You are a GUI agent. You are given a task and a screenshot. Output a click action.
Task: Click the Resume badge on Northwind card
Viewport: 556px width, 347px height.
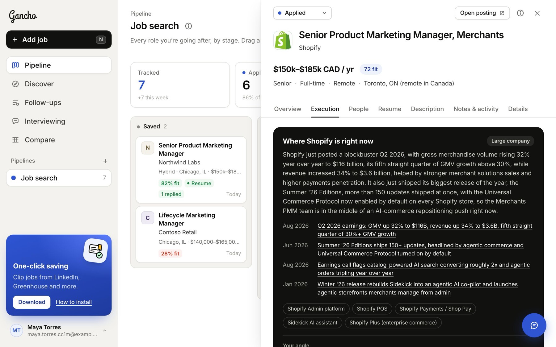point(199,183)
